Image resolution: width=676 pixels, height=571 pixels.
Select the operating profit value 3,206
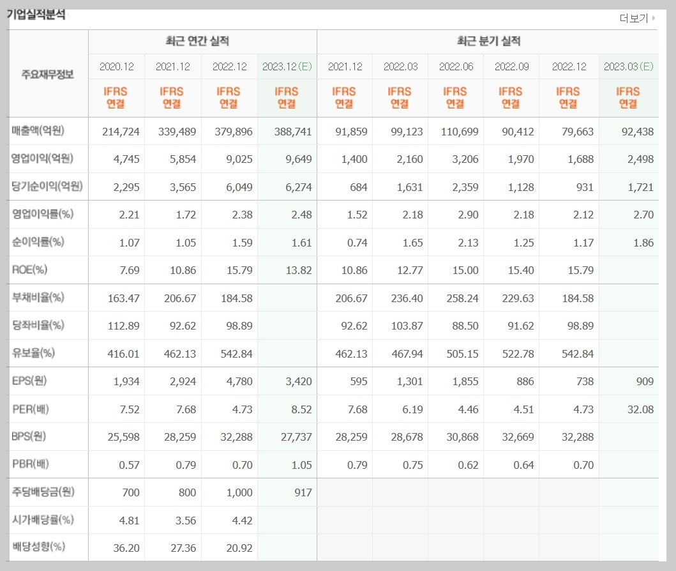(465, 160)
